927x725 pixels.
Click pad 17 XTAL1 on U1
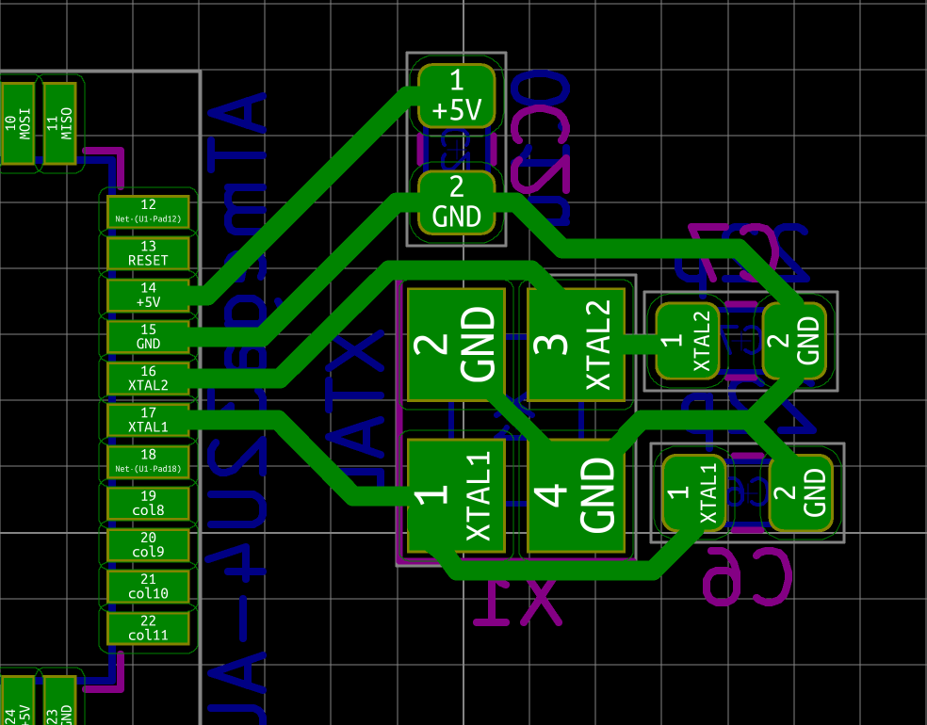pyautogui.click(x=148, y=420)
